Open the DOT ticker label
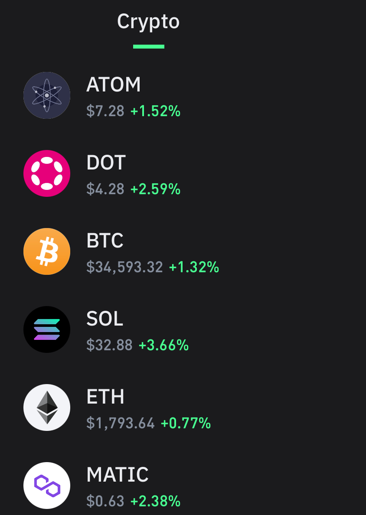This screenshot has height=515, width=366. pyautogui.click(x=106, y=163)
